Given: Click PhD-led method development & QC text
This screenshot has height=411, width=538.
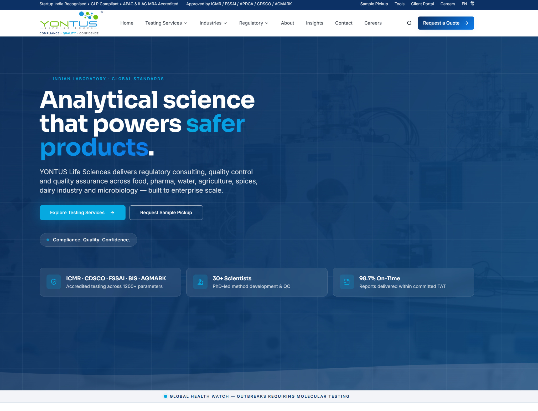Looking at the screenshot, I should pyautogui.click(x=251, y=286).
